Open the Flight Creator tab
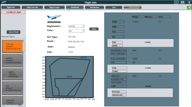Screen dimensions: 192x107 pos(54,7)
